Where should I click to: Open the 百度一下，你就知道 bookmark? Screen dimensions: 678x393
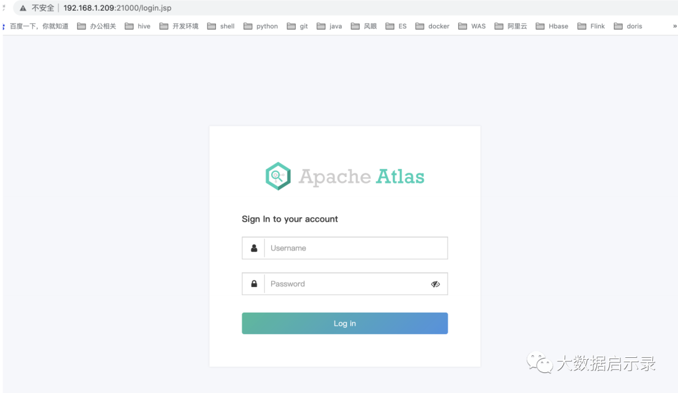[39, 26]
